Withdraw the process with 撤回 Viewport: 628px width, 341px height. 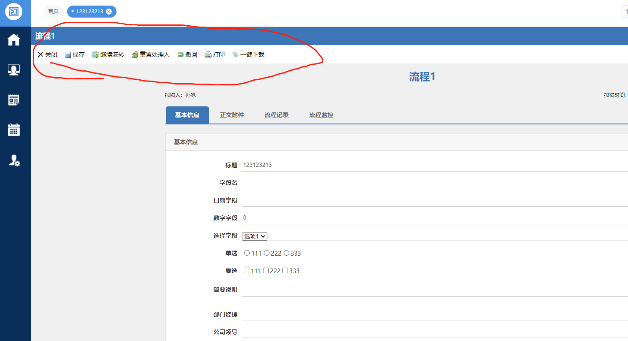point(187,54)
